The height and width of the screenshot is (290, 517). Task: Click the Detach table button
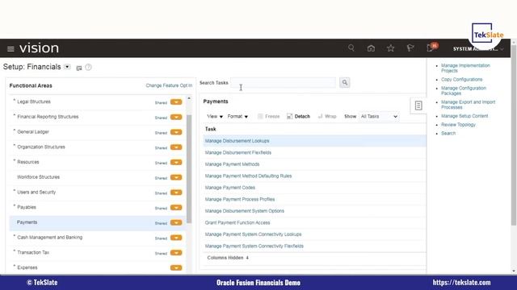(298, 116)
